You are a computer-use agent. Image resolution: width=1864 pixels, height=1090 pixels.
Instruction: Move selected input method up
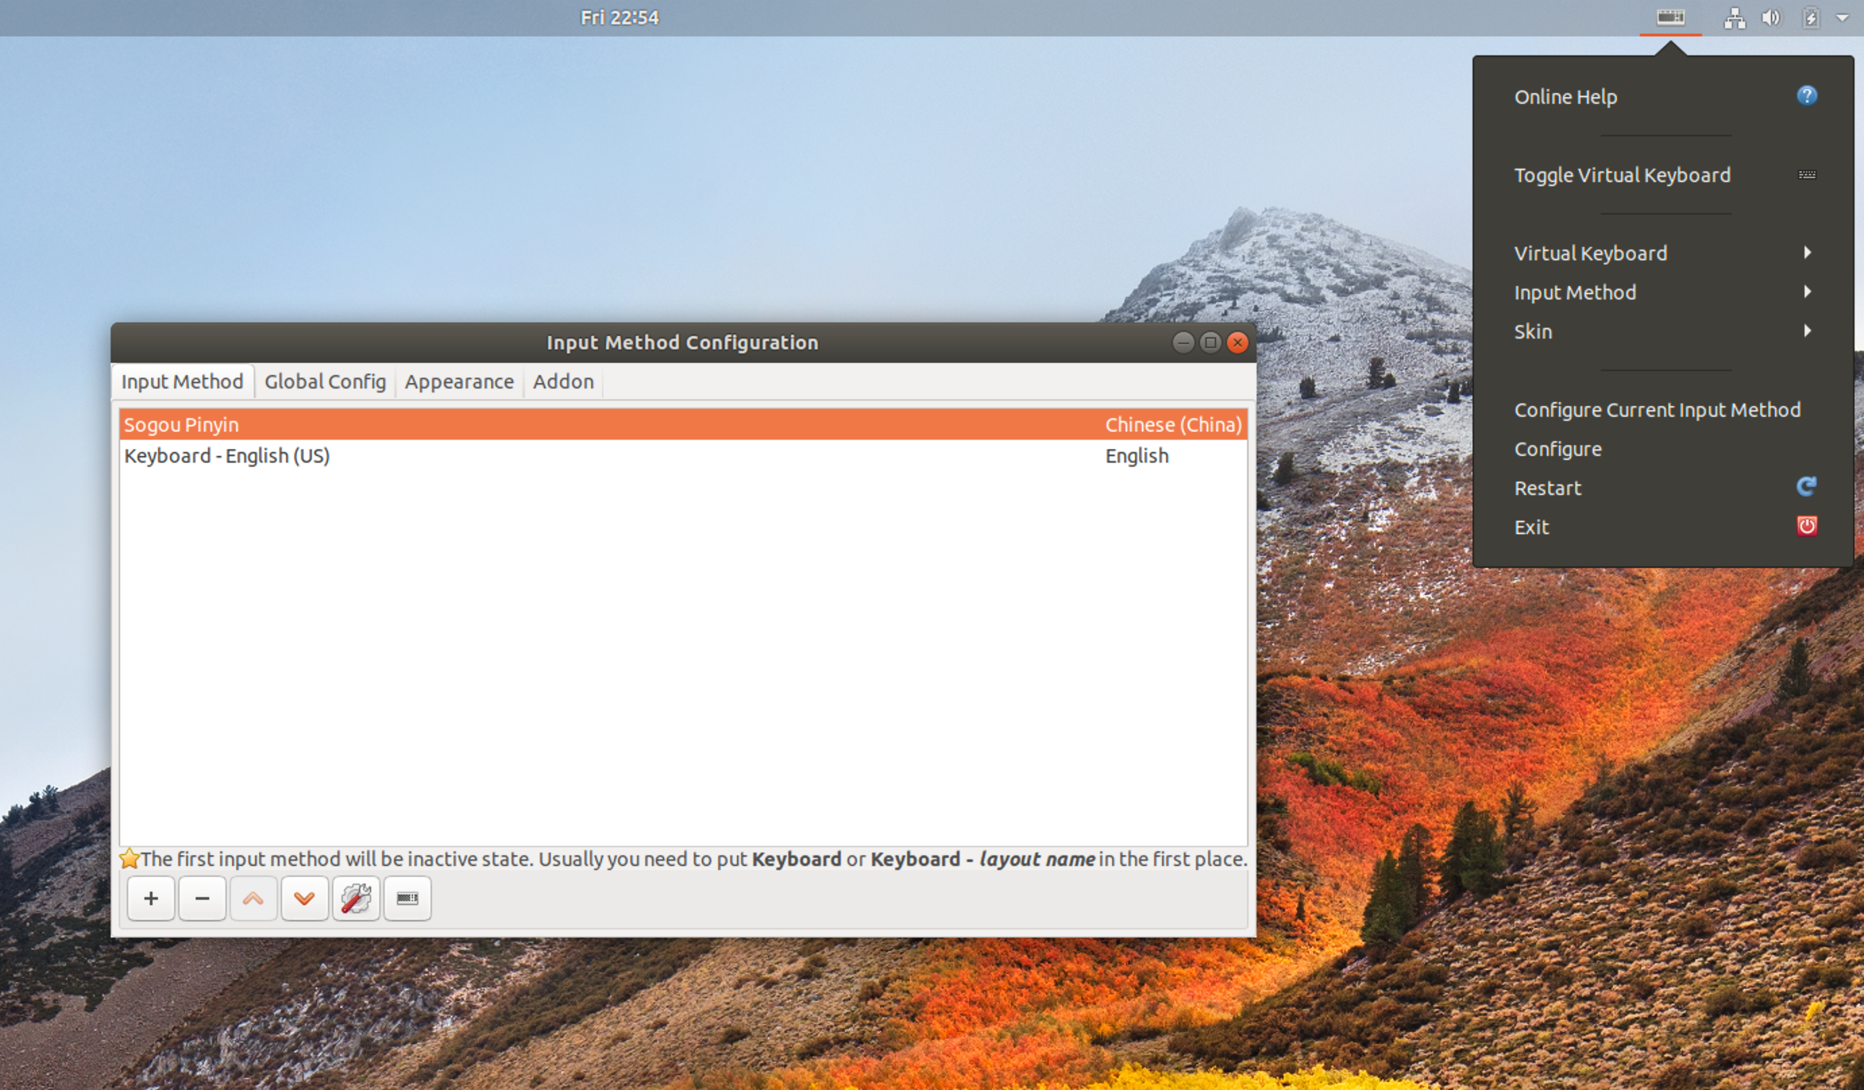253,898
